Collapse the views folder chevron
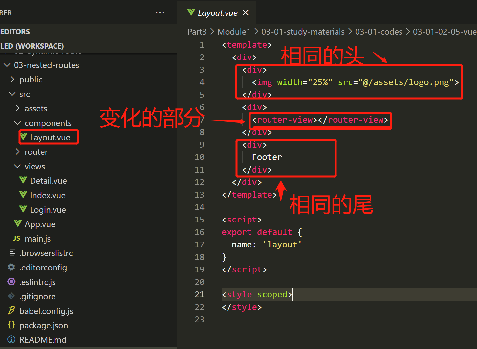Image resolution: width=477 pixels, height=349 pixels. pos(17,166)
